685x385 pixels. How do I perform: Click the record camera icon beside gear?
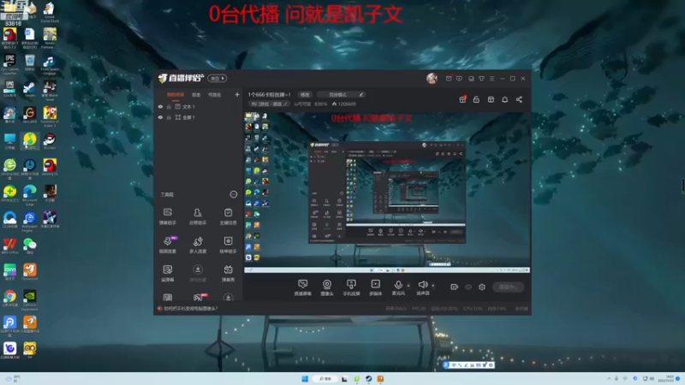455,287
